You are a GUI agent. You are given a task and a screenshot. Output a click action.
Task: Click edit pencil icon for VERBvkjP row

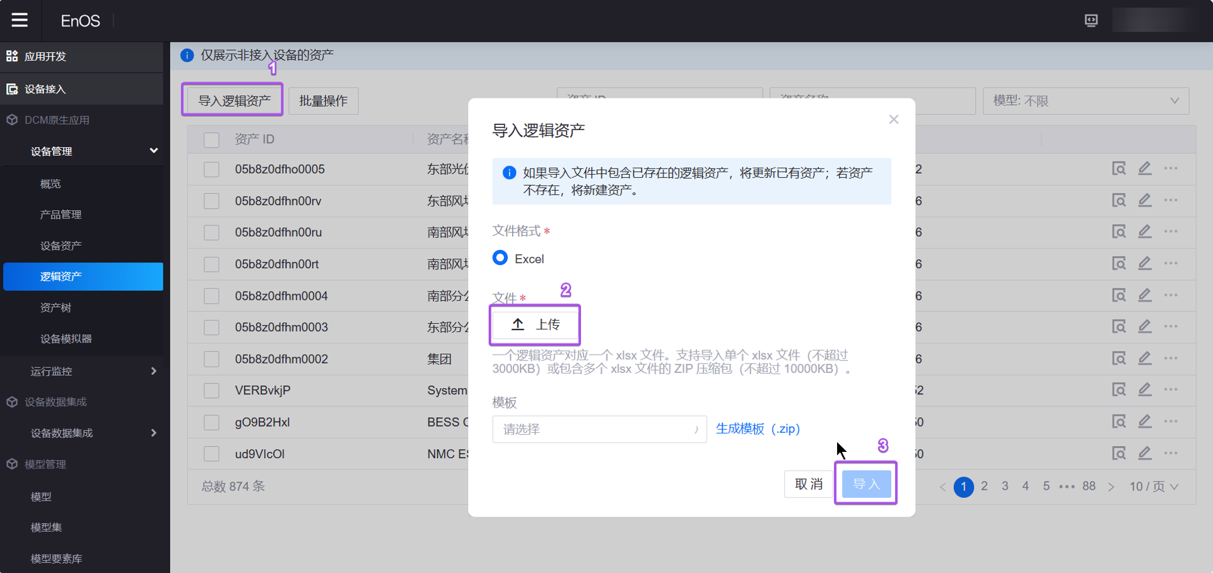pos(1144,389)
